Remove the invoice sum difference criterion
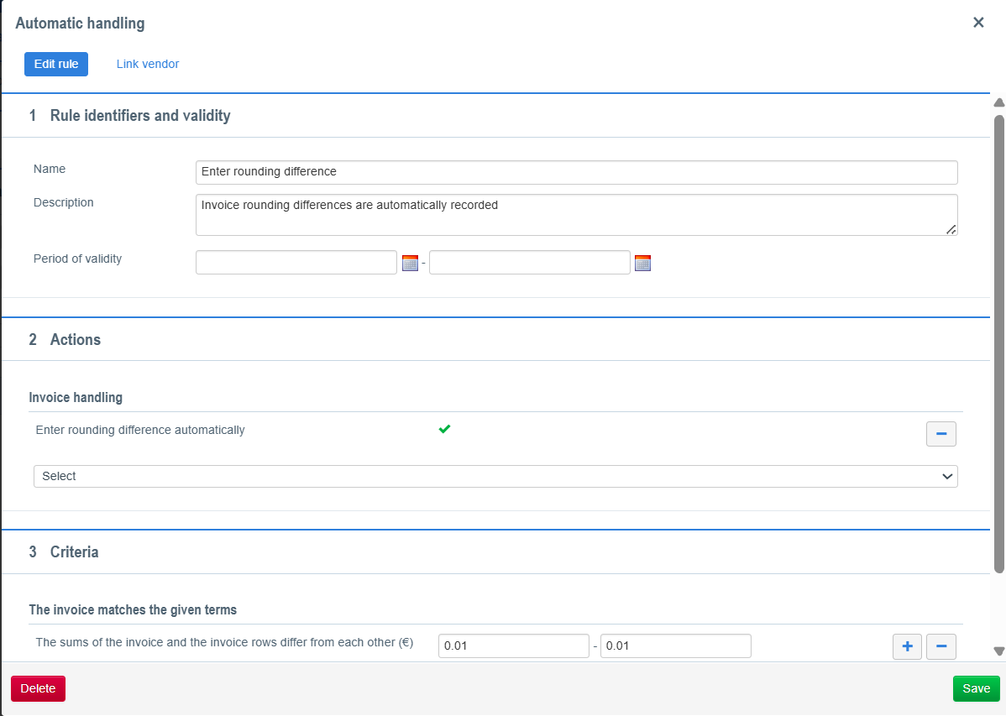This screenshot has height=716, width=1006. click(x=941, y=646)
